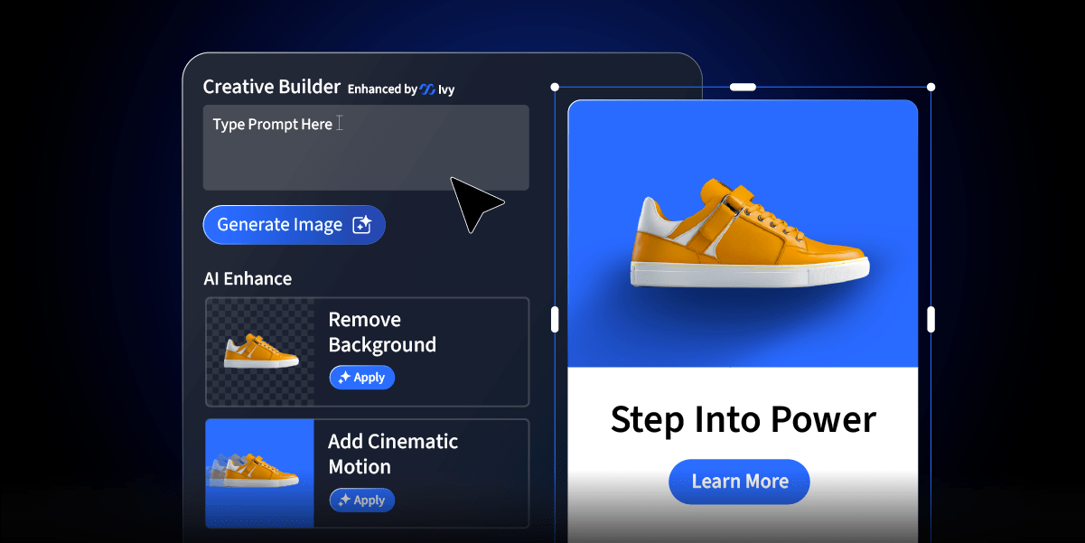Open the Remove Background preview thumbnail
This screenshot has width=1085, height=543.
260,351
